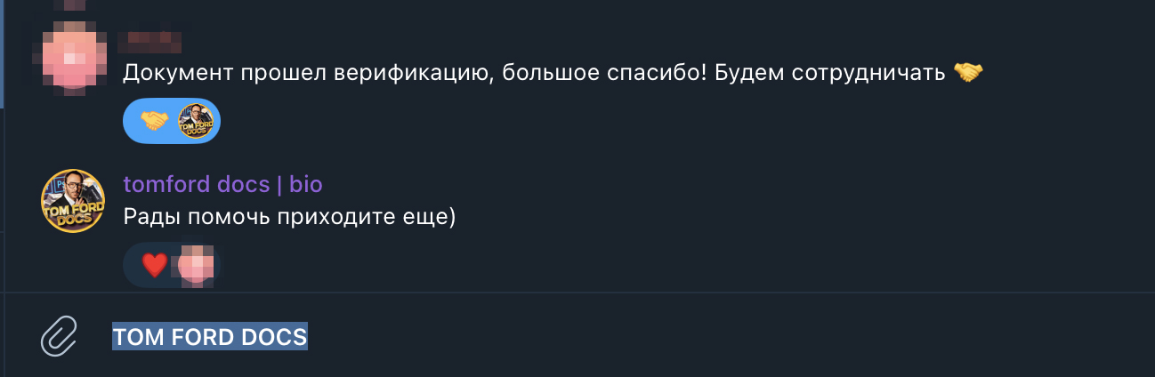Viewport: 1155px width, 377px height.
Task: Click the blurred sender name above first message
Action: point(151,41)
